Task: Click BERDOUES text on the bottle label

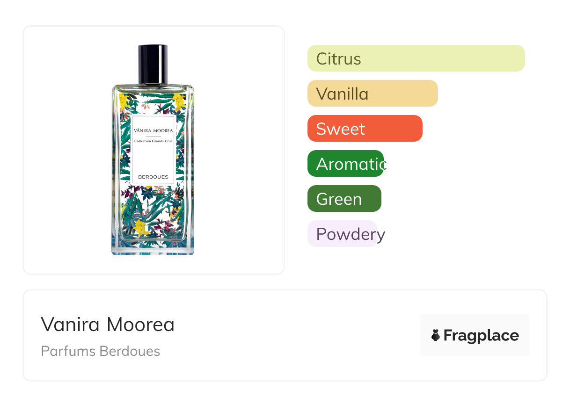Action: click(x=153, y=177)
